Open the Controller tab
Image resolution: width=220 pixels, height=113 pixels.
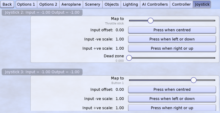click(181, 4)
